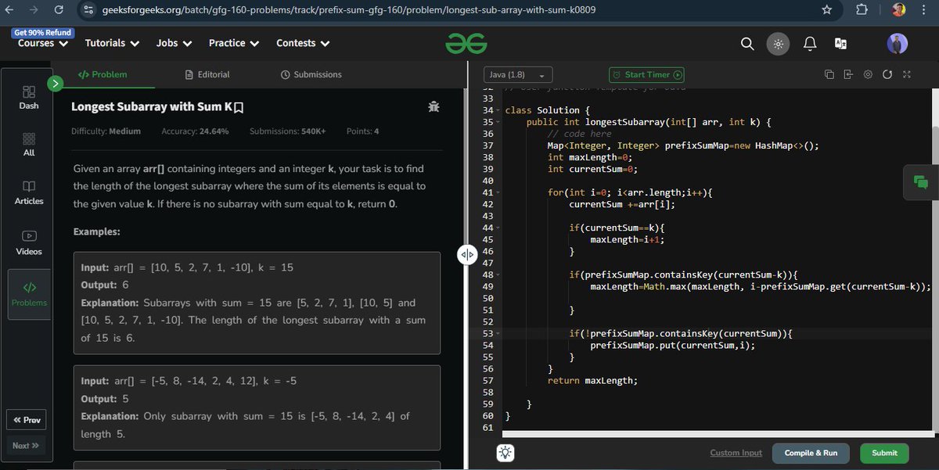Click the panel divider handle

[x=466, y=254]
